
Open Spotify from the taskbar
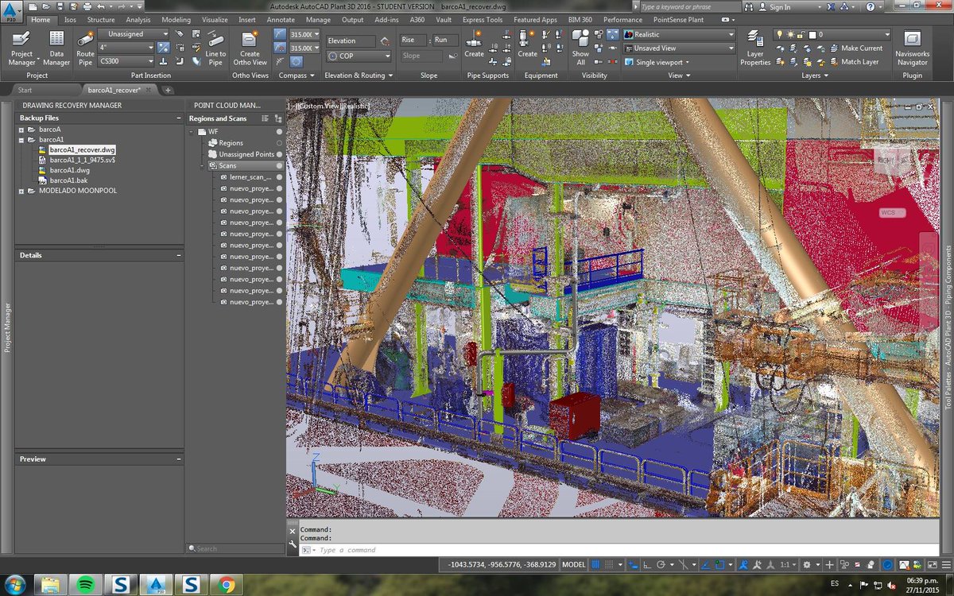tap(86, 585)
